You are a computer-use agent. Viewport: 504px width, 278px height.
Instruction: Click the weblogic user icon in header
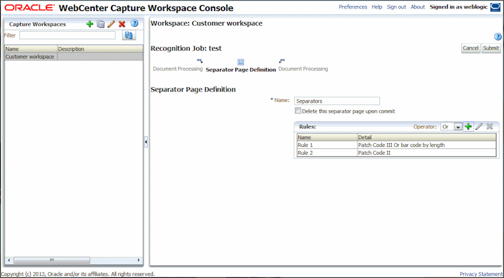coord(496,7)
